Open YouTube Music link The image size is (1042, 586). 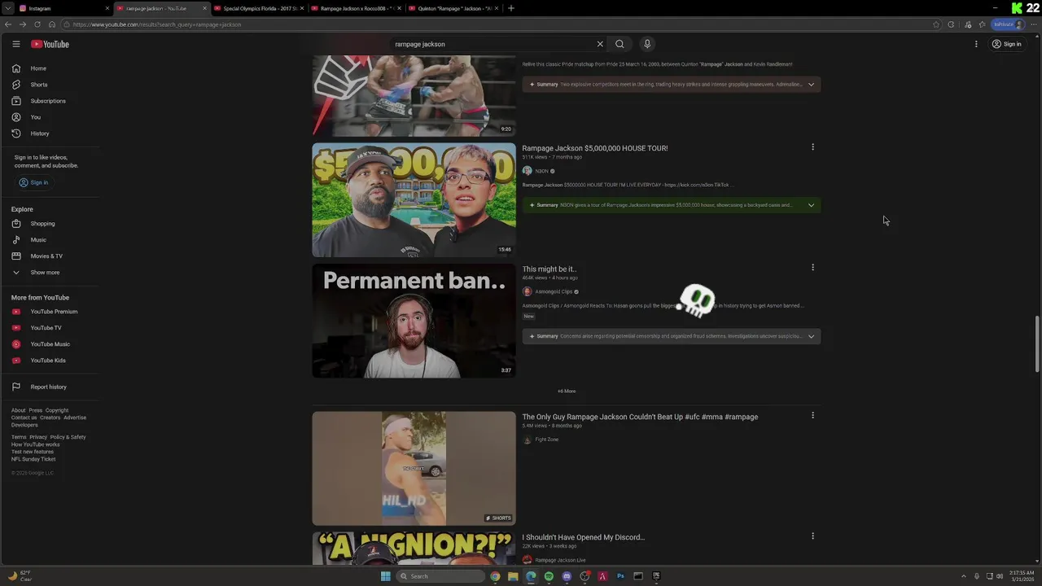[50, 344]
